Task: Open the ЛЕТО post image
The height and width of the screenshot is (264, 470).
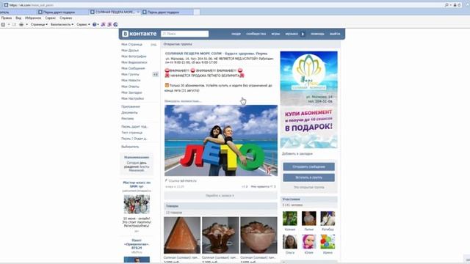Action: click(x=221, y=140)
